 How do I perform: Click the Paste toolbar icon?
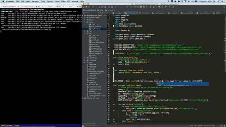pyautogui.click(x=105, y=7)
